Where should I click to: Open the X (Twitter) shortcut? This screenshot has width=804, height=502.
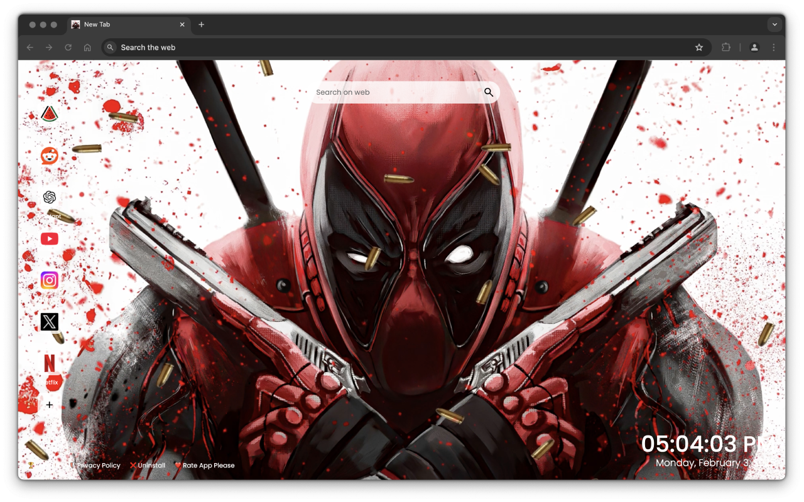50,322
